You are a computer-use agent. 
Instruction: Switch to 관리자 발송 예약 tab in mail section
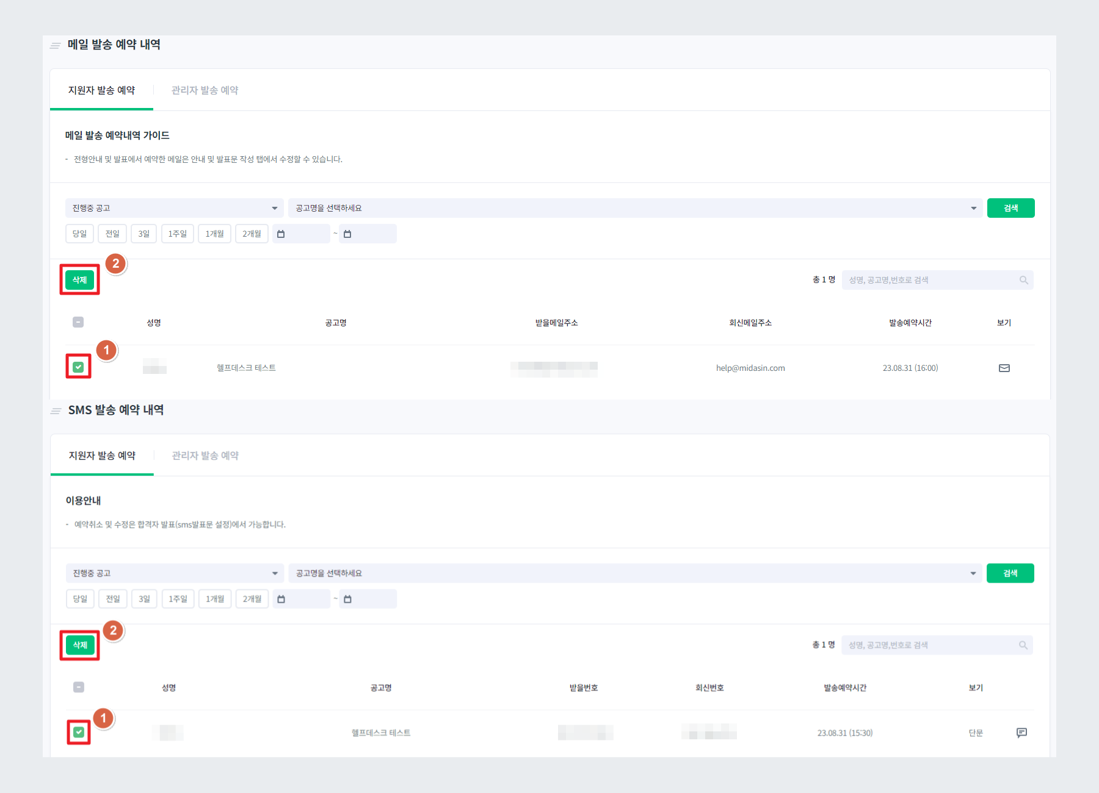click(x=205, y=90)
